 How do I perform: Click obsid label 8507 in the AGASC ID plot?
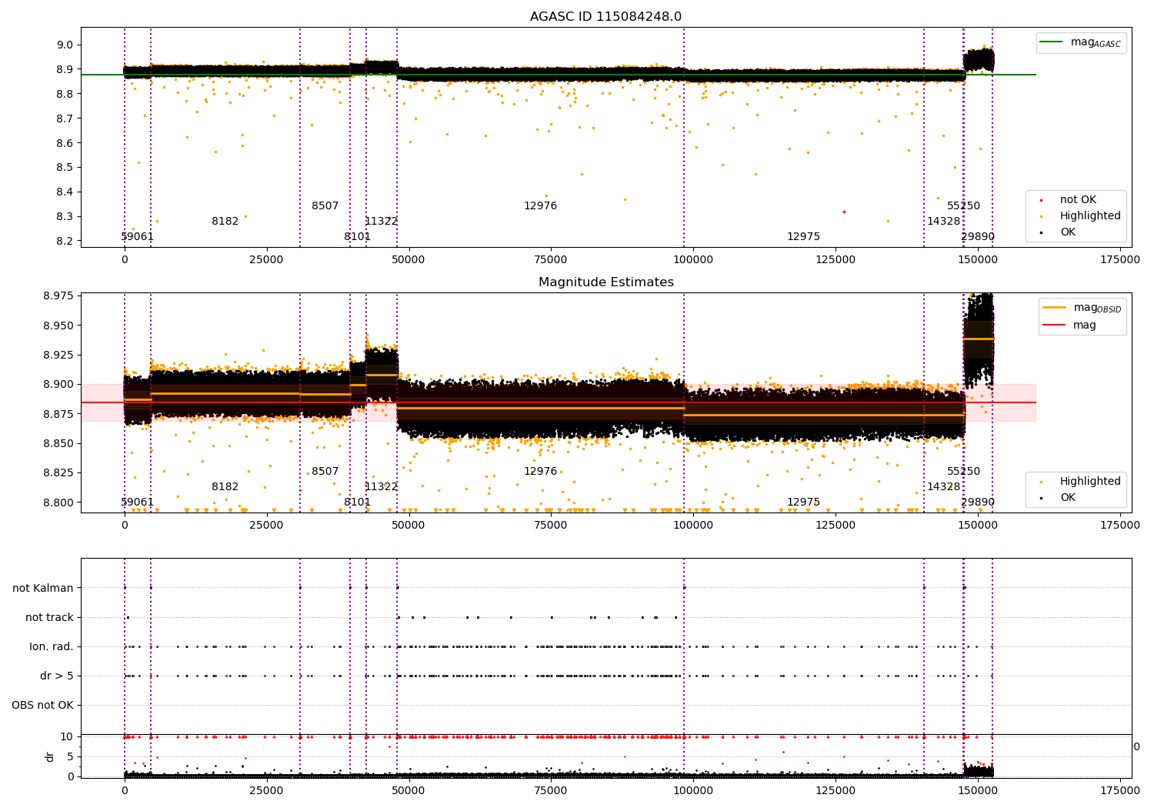325,206
